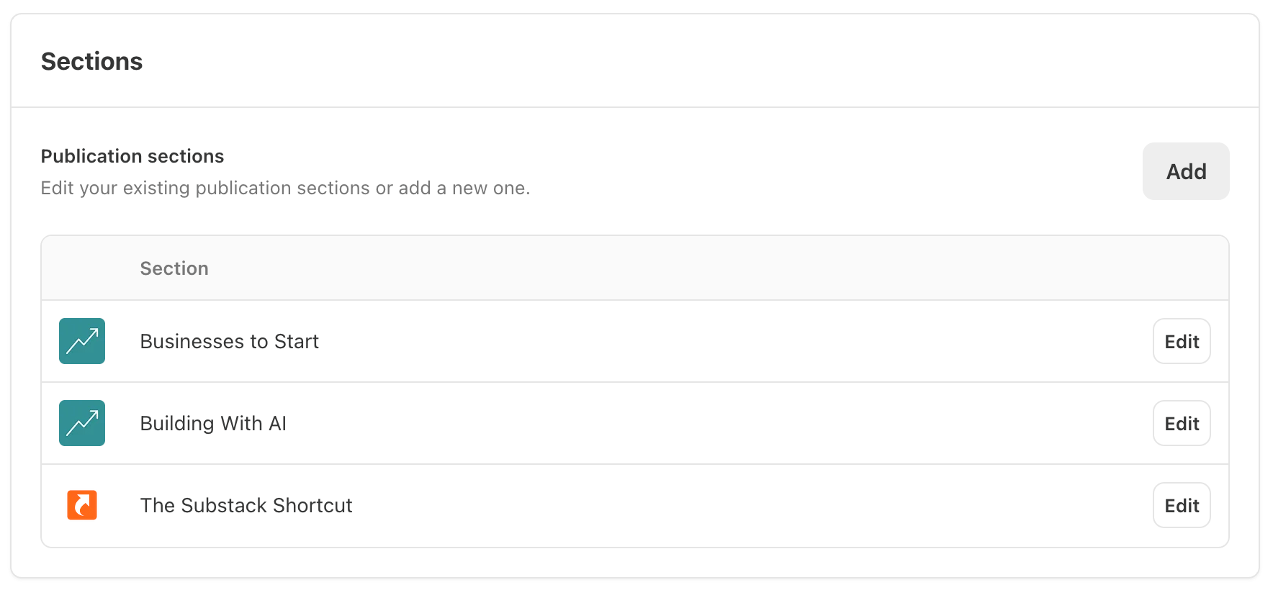Screen dimensions: 1273x590
Task: Click the orange Substack Shortcut arrow icon
Action: pos(82,505)
